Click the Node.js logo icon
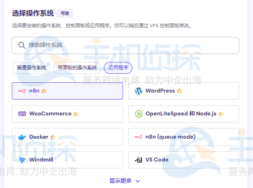Image resolution: width=253 pixels, height=188 pixels. (x=139, y=114)
